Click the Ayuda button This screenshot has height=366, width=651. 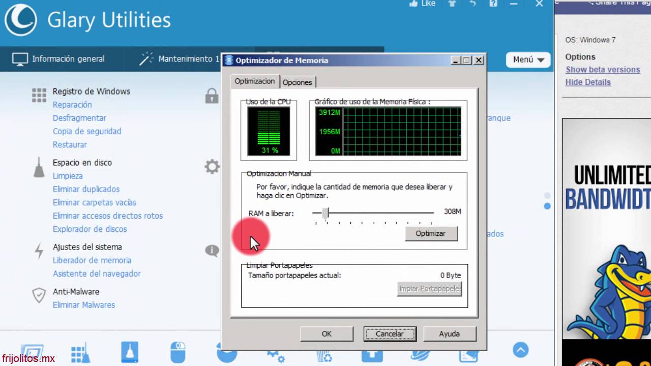click(449, 334)
